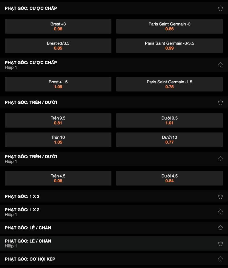Favorite the Cơ Hội Kép corners market
The image size is (228, 268).
pos(220,259)
